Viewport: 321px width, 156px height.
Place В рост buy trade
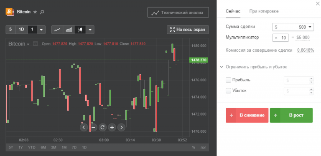click(x=291, y=116)
